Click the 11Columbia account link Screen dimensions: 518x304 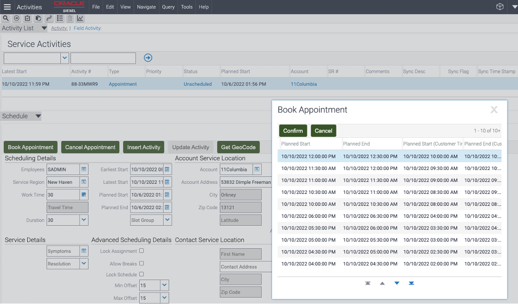click(x=303, y=84)
